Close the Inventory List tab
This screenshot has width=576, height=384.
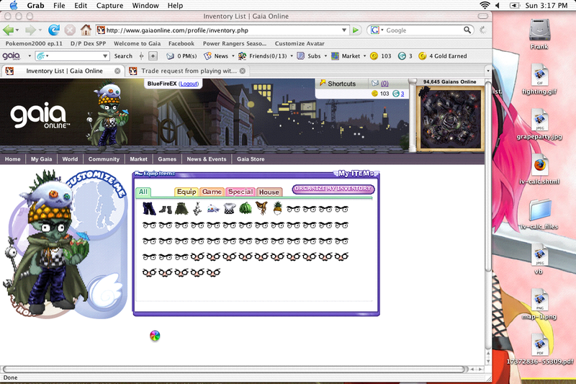pos(117,71)
